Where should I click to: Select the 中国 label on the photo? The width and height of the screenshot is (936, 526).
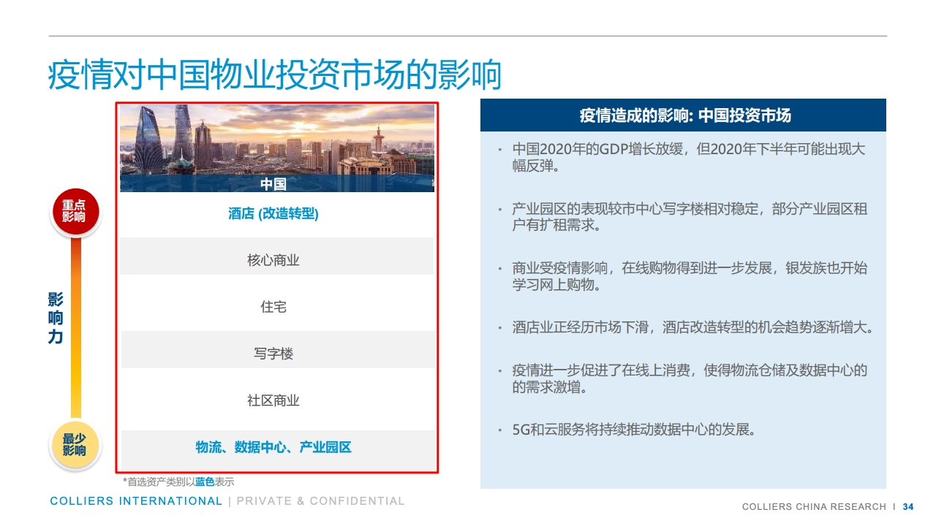[273, 184]
